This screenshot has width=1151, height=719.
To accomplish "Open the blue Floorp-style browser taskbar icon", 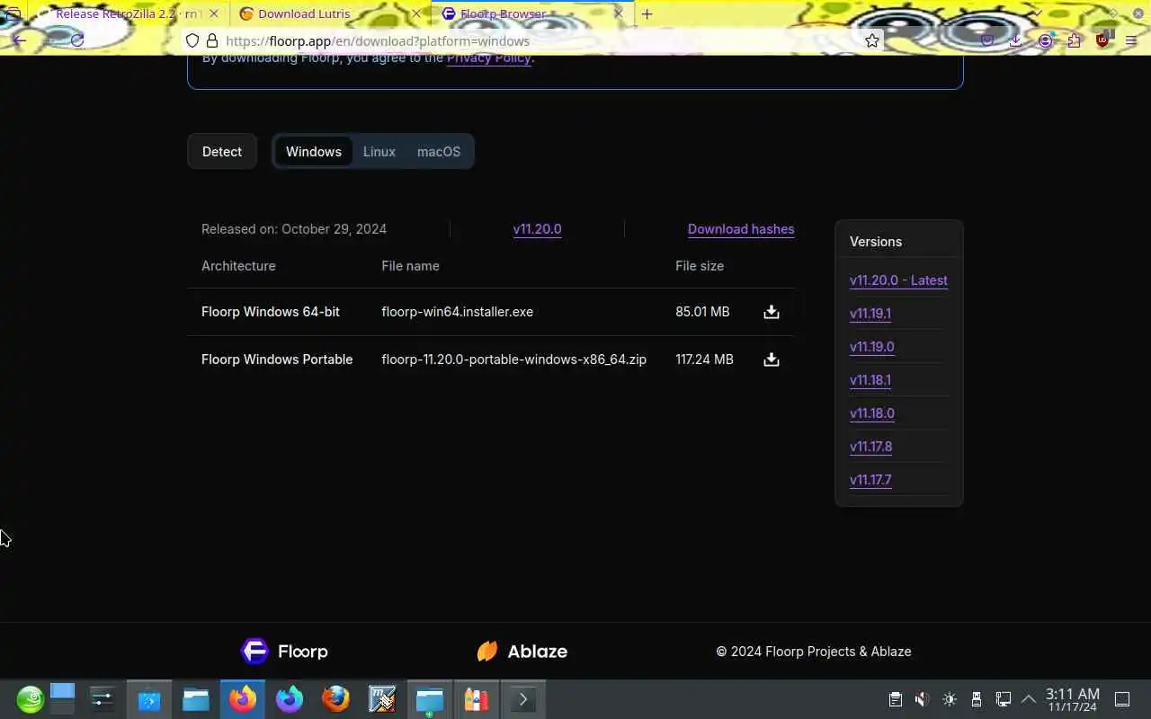I will click(290, 699).
